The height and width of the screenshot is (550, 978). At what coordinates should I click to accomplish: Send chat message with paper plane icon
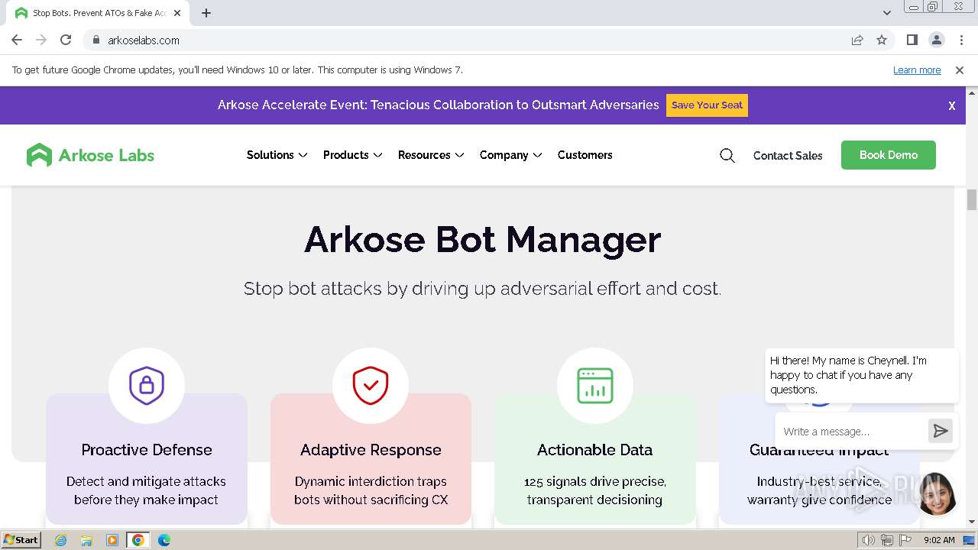[x=941, y=432]
